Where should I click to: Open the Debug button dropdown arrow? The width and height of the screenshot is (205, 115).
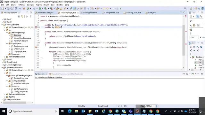[x=37, y=9]
